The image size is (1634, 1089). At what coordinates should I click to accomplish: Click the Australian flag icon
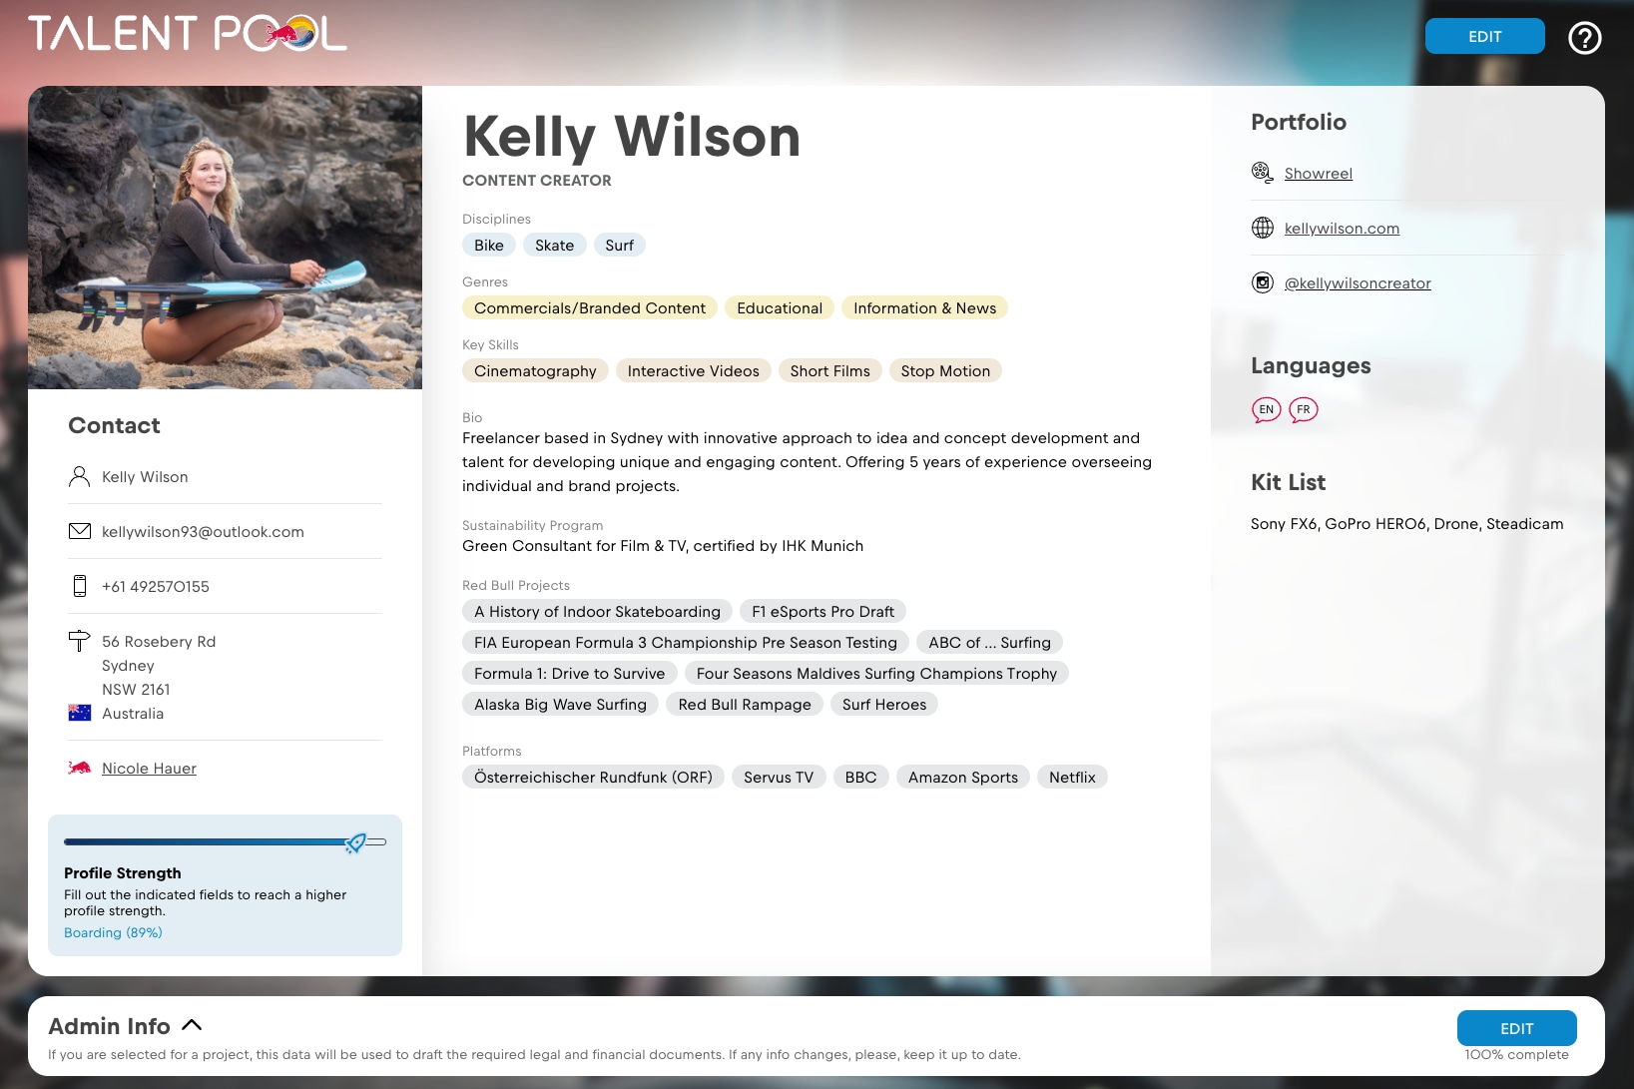click(x=80, y=713)
